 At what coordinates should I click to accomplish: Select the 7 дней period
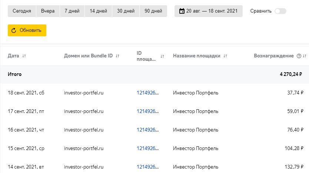coord(72,11)
